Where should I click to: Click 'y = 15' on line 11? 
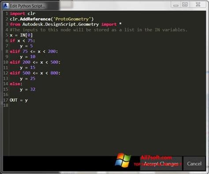pos(28,67)
